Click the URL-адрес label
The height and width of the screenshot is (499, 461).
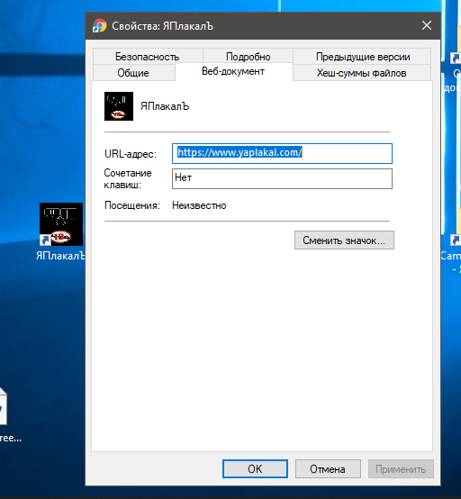coord(131,154)
